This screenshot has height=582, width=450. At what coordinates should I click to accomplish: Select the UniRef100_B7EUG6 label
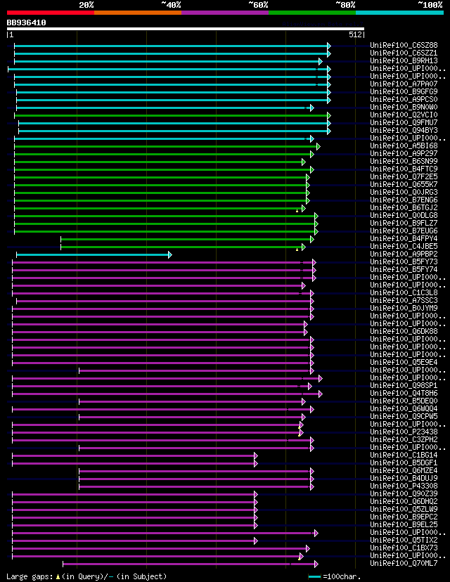point(404,231)
